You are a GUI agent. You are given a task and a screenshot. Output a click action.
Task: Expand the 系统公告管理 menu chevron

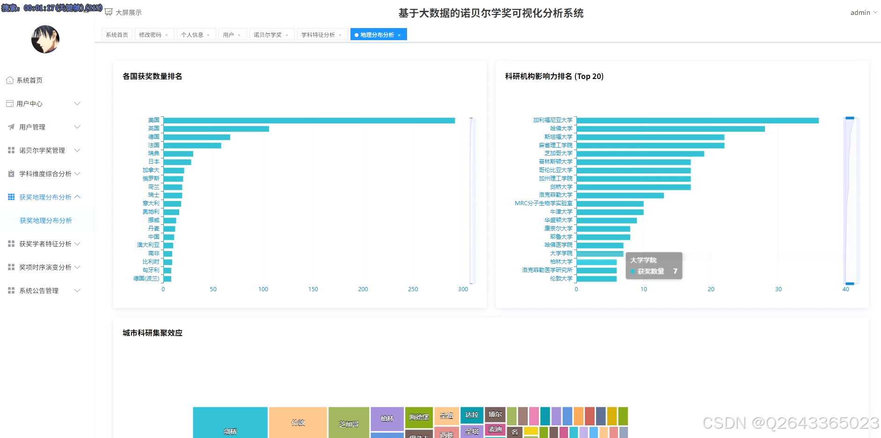(x=77, y=291)
